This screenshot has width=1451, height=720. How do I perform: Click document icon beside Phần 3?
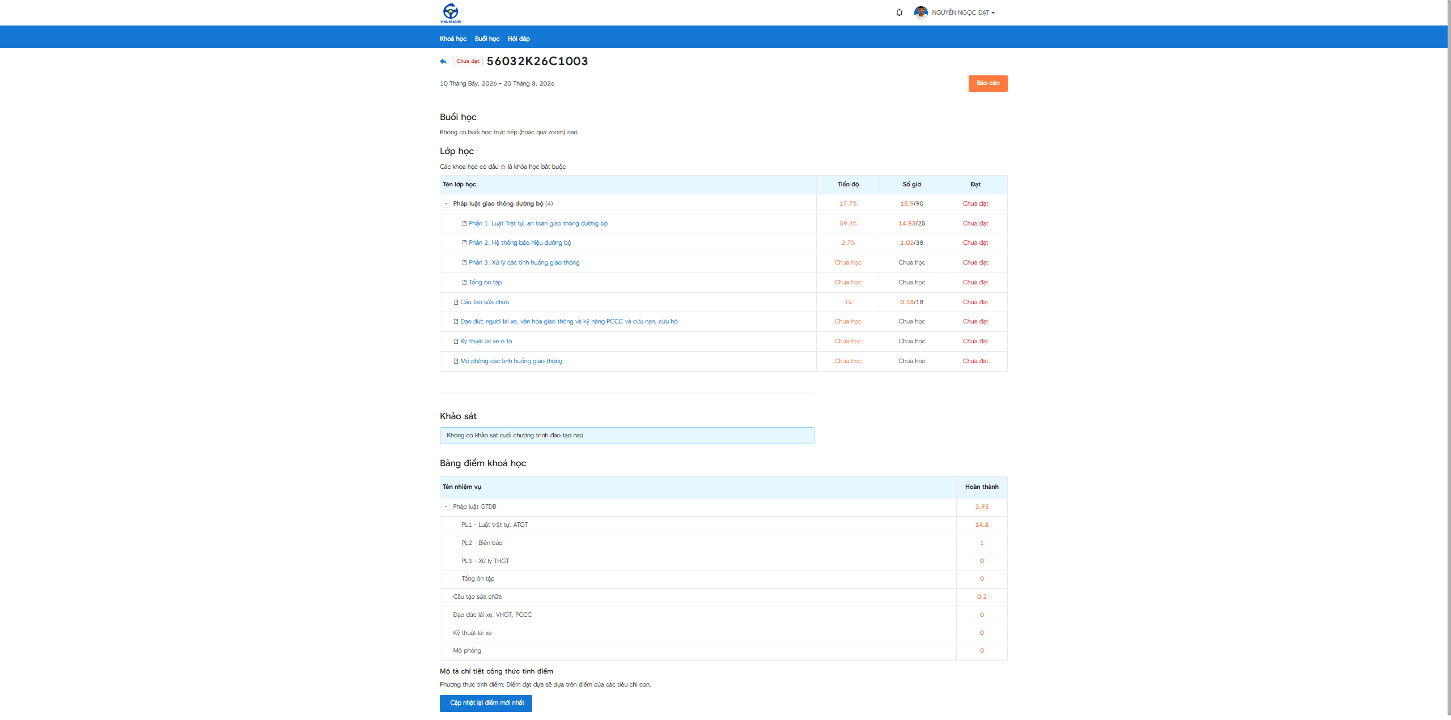[464, 262]
